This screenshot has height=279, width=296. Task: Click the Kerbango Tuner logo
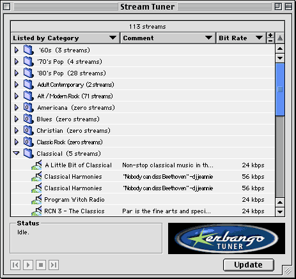coord(226,239)
